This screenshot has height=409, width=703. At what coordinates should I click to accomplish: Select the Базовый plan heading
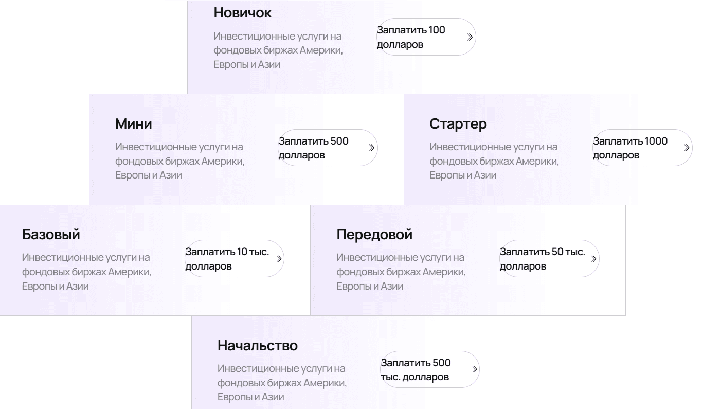51,235
